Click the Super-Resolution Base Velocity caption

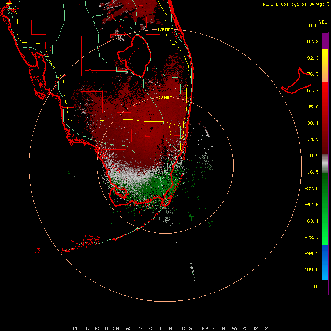click(167, 328)
